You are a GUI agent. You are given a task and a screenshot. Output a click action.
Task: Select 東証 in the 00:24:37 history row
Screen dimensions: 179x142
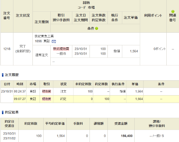pyautogui.click(x=33, y=91)
